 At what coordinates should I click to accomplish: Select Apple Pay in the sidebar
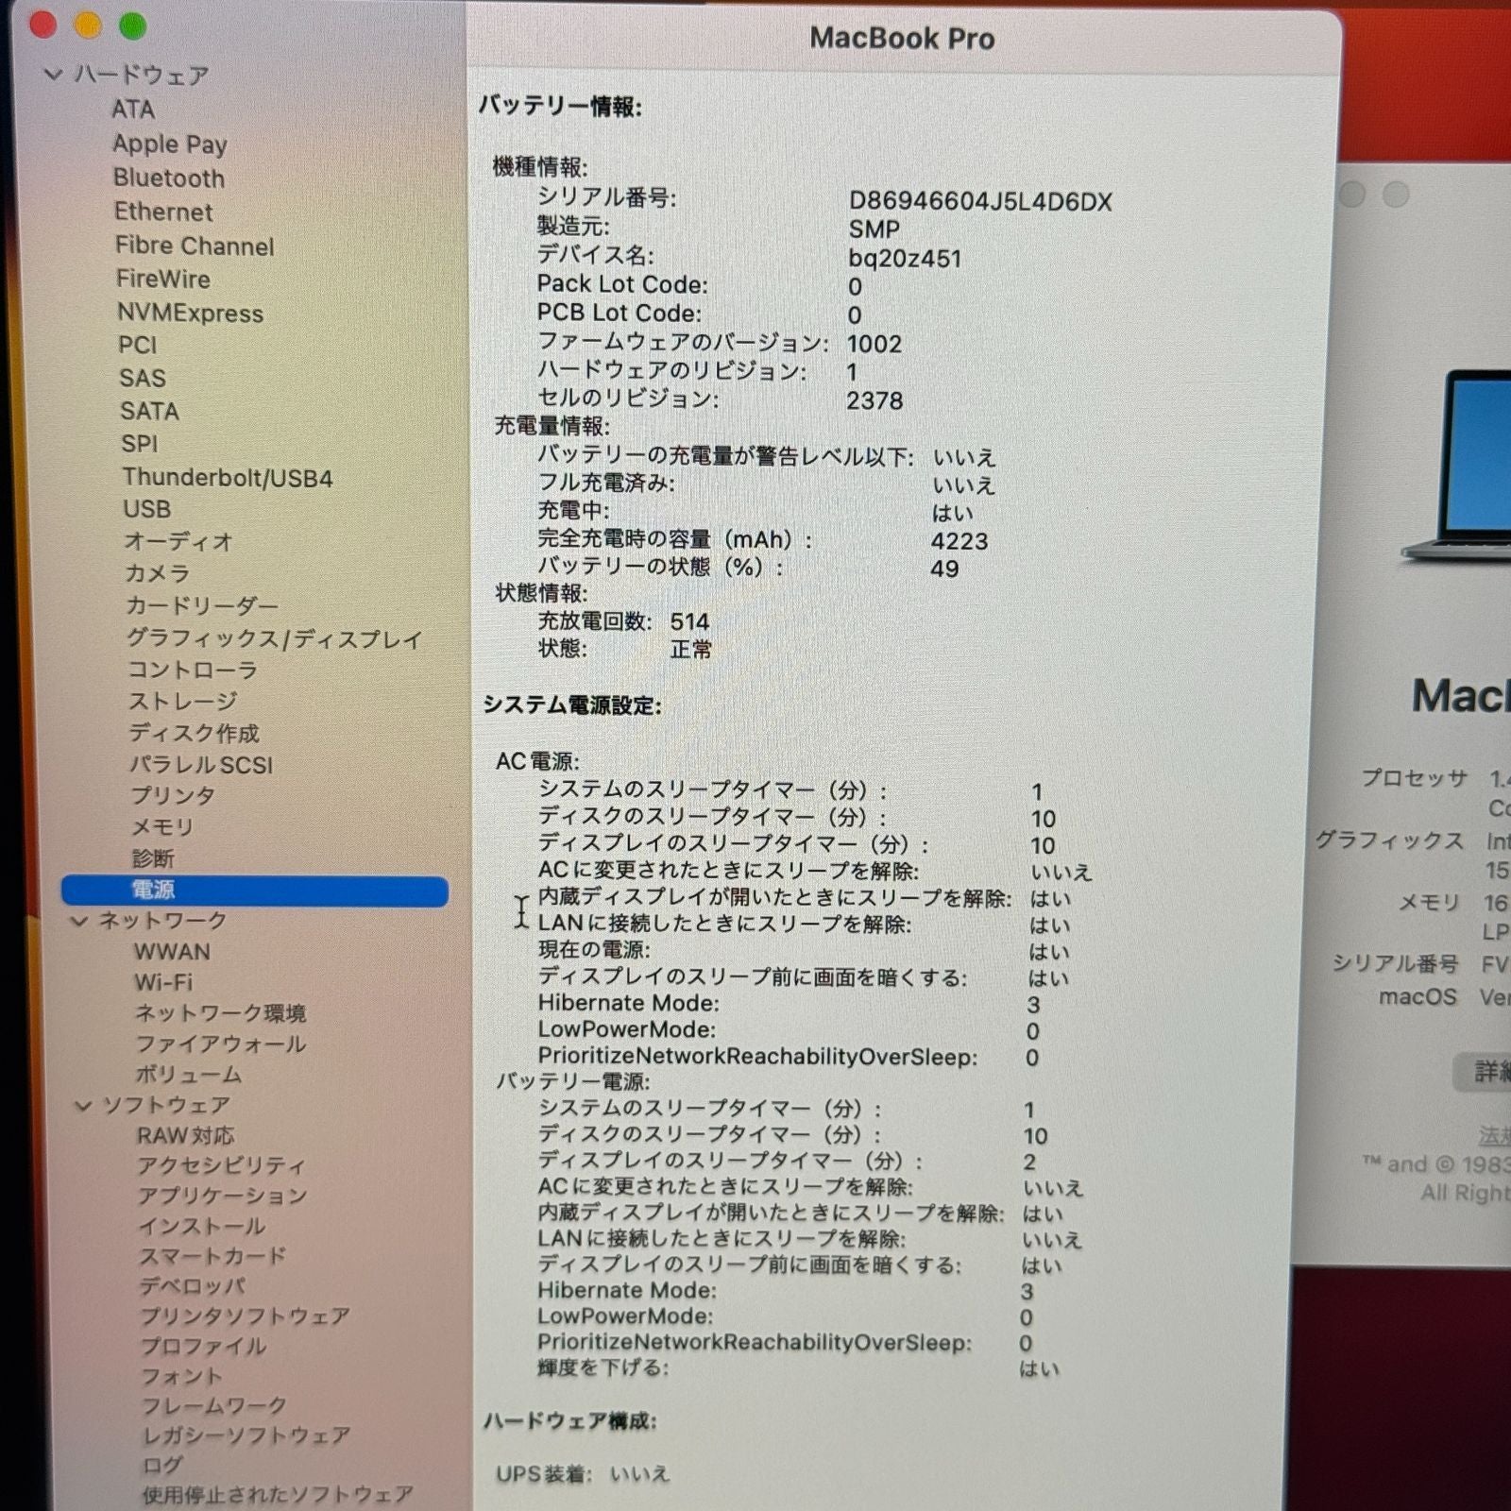point(169,144)
